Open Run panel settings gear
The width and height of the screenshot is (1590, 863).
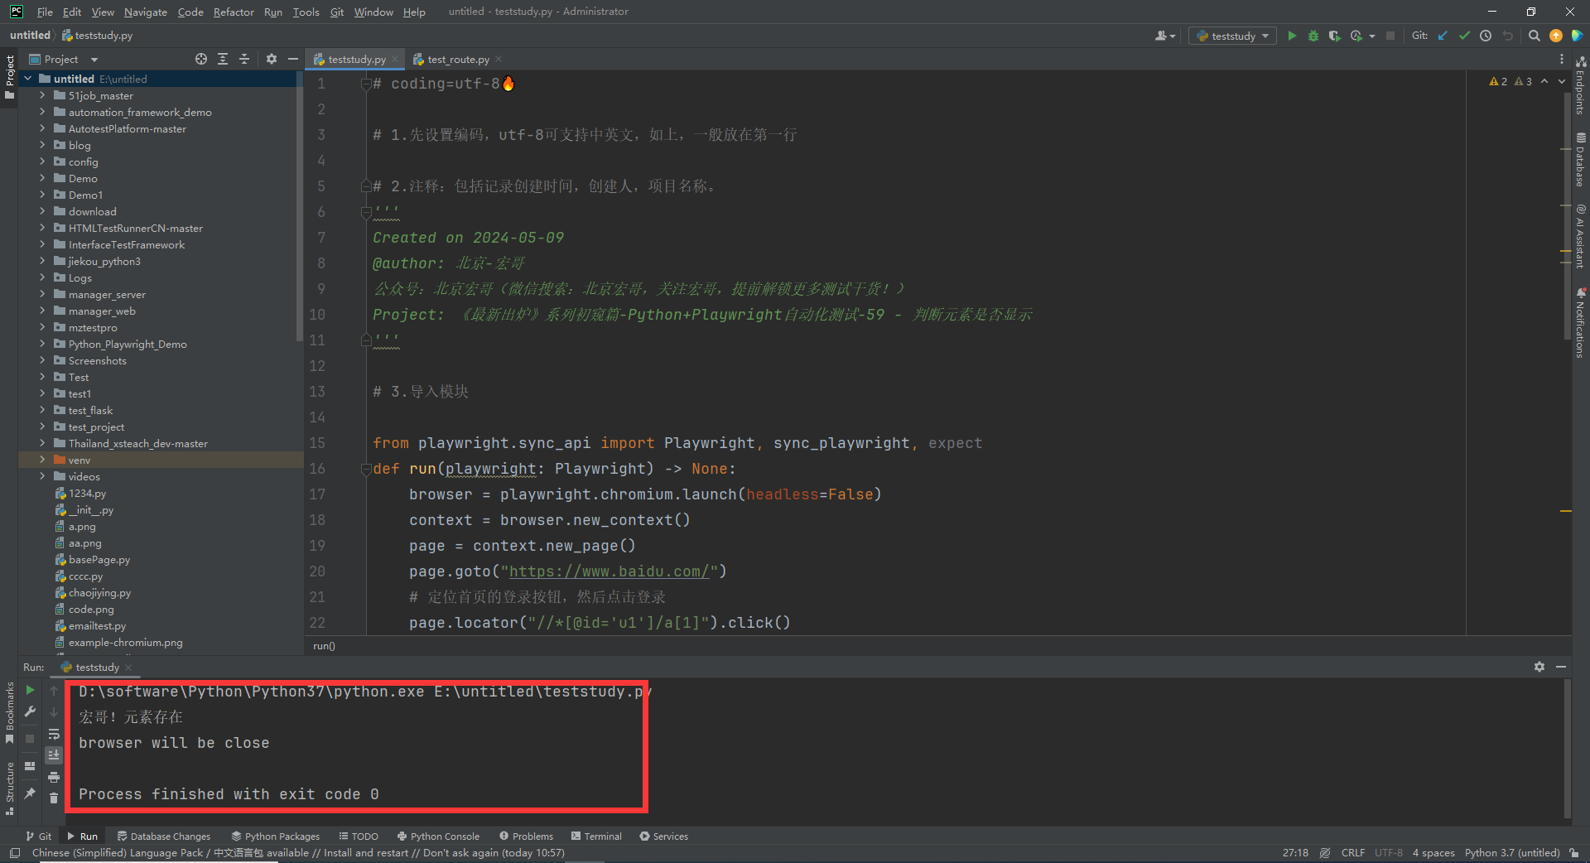pos(1539,667)
